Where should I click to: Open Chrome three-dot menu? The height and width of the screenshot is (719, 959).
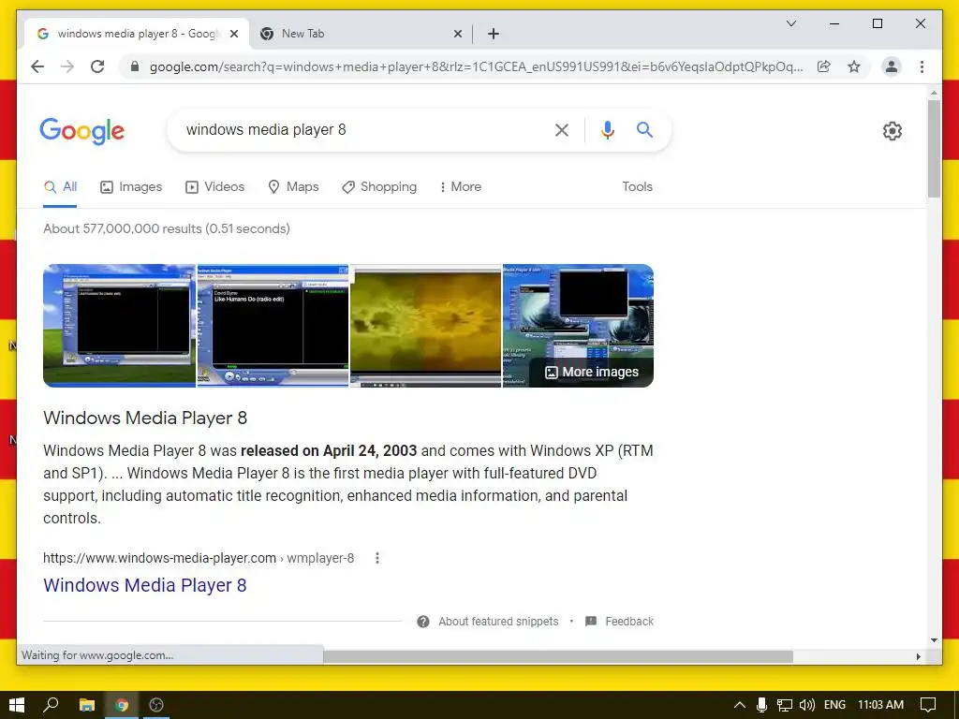click(x=922, y=66)
